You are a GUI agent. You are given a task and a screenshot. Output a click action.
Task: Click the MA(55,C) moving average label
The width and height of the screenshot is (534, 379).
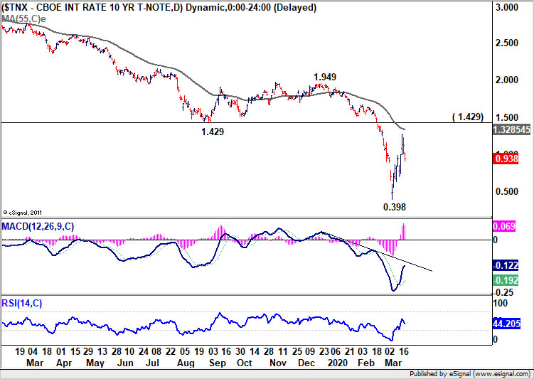(x=23, y=19)
